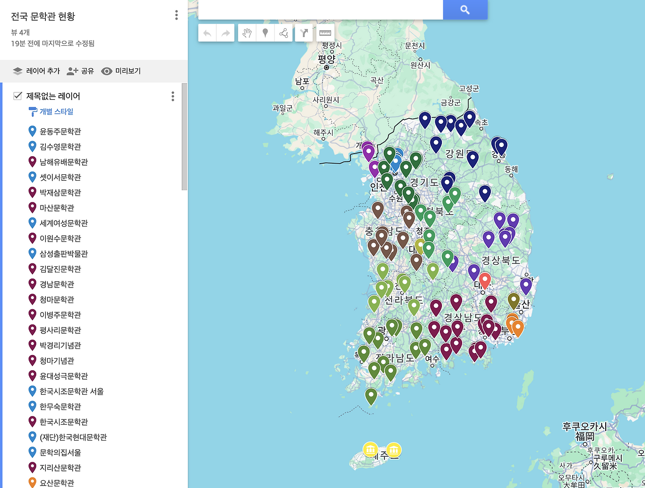Click the purple marker on the Pohang coast
Image resolution: width=645 pixels, height=488 pixels.
click(x=526, y=286)
